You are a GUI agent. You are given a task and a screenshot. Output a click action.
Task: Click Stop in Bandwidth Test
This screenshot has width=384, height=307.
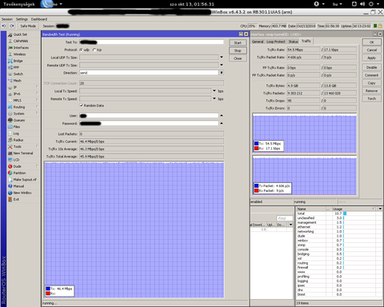[x=238, y=50]
